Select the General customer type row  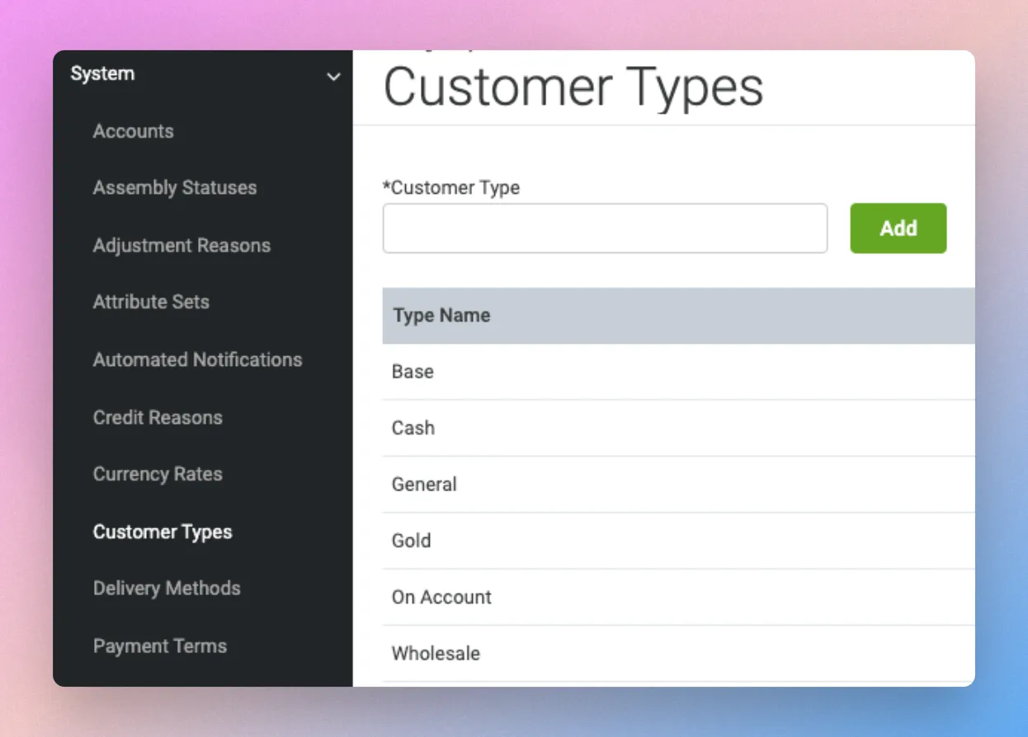pos(678,485)
